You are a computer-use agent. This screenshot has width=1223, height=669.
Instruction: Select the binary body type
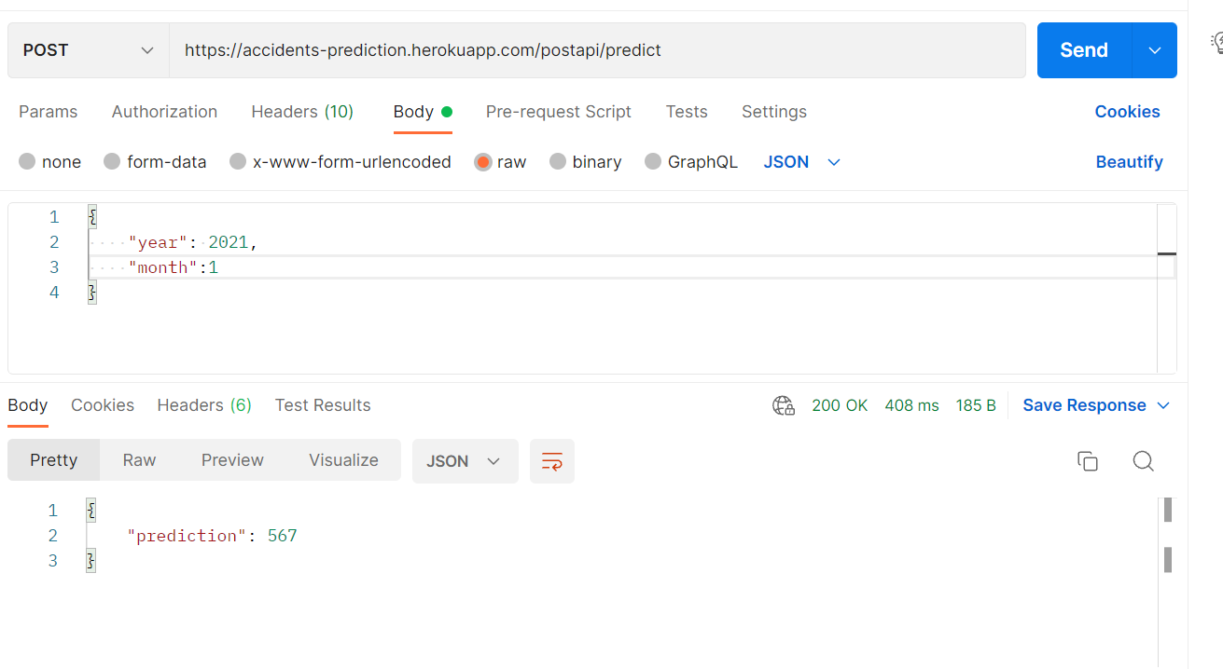pyautogui.click(x=586, y=162)
